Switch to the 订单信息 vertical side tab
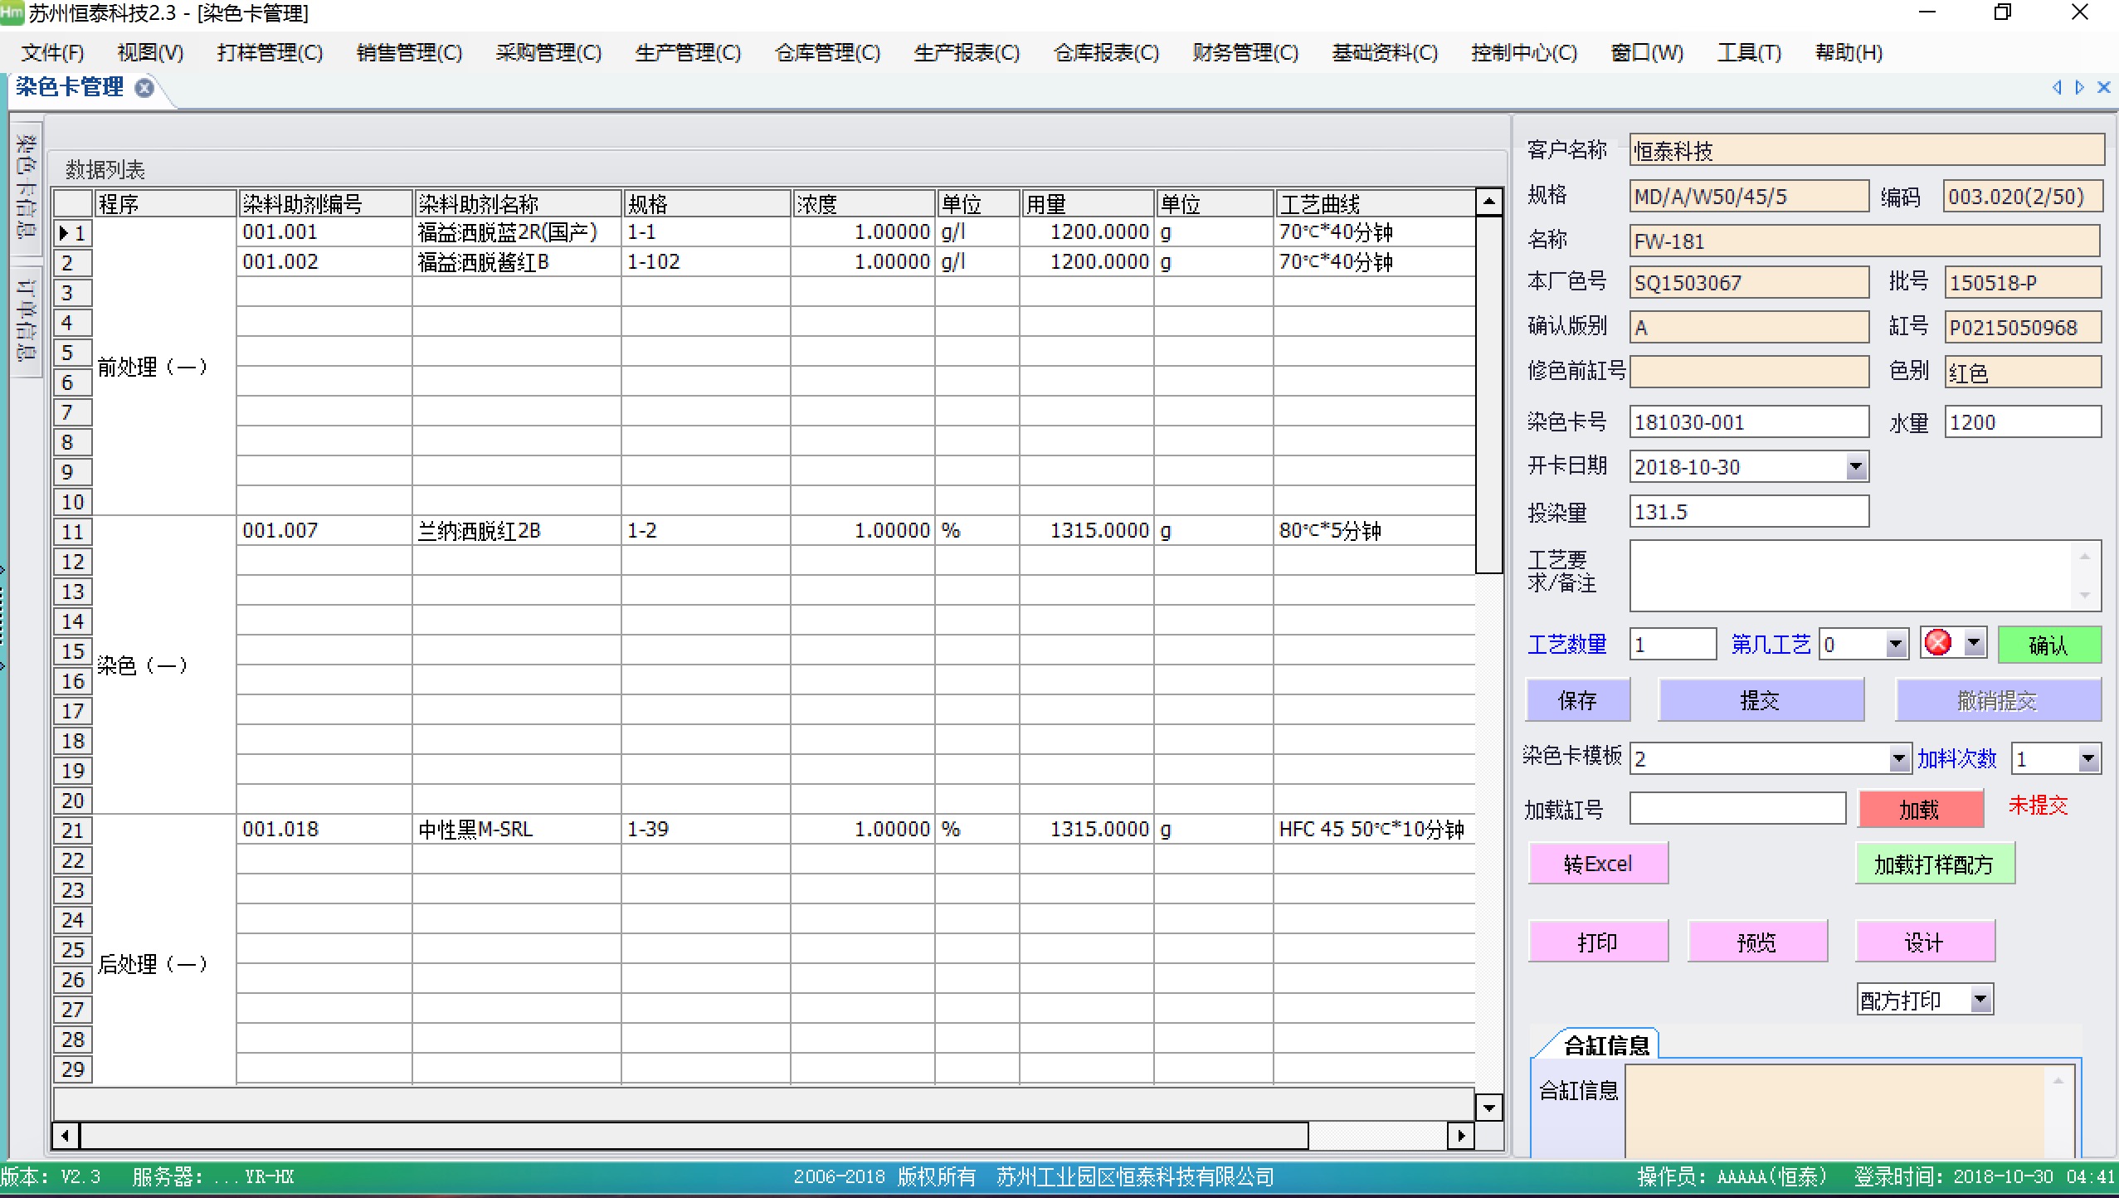The width and height of the screenshot is (2119, 1198). (x=26, y=320)
